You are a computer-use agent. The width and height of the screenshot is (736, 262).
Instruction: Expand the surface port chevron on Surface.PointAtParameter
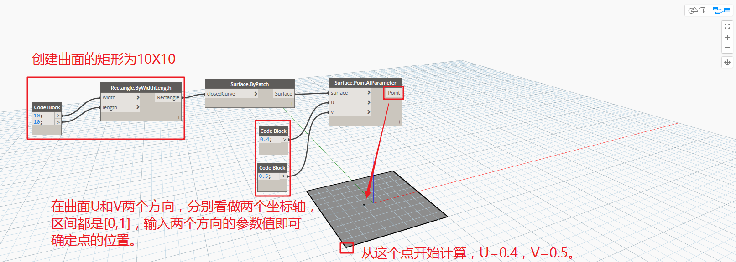pos(369,93)
